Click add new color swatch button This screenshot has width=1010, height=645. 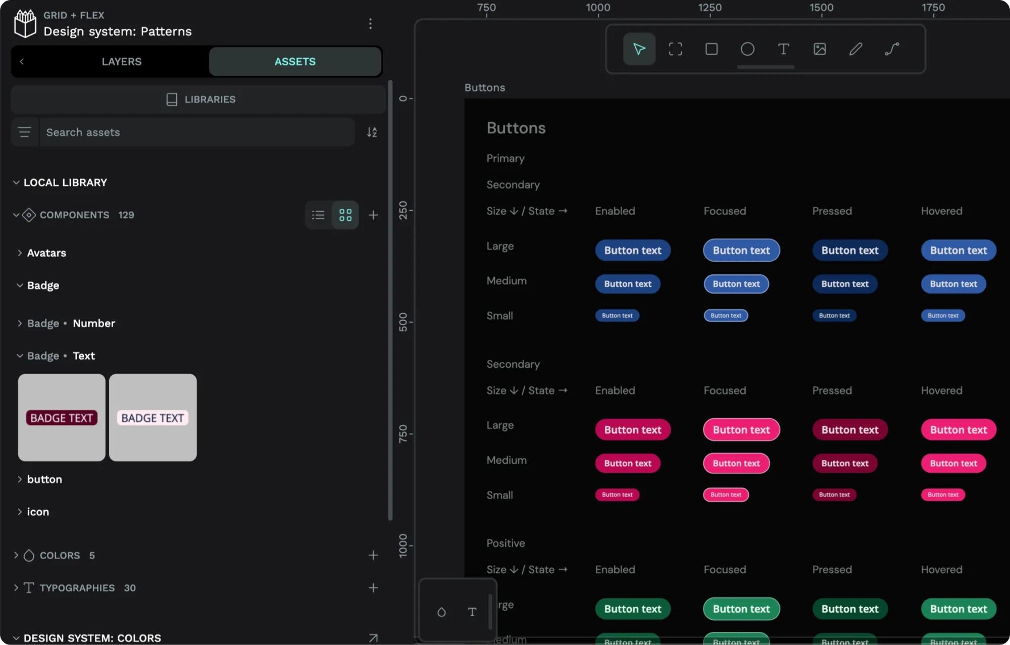point(373,555)
